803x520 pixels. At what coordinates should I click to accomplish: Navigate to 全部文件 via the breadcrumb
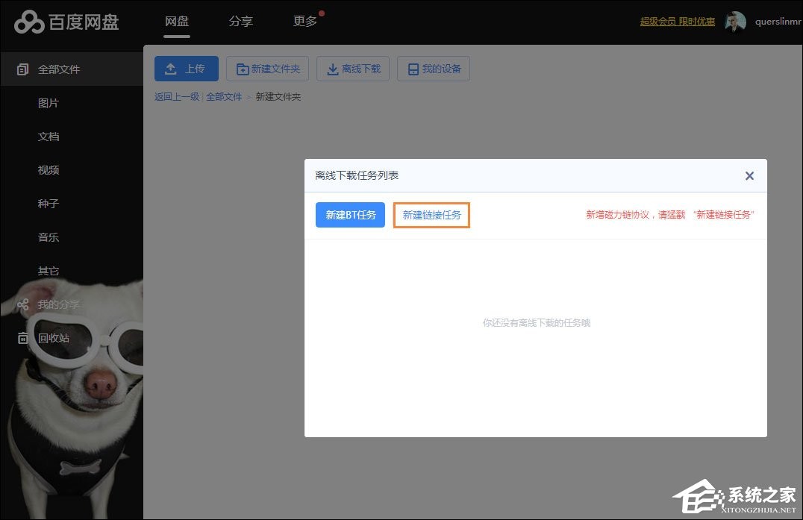point(224,96)
